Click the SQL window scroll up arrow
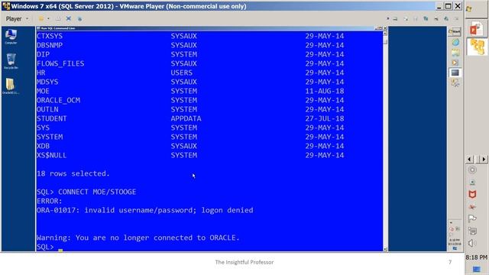 click(x=385, y=33)
